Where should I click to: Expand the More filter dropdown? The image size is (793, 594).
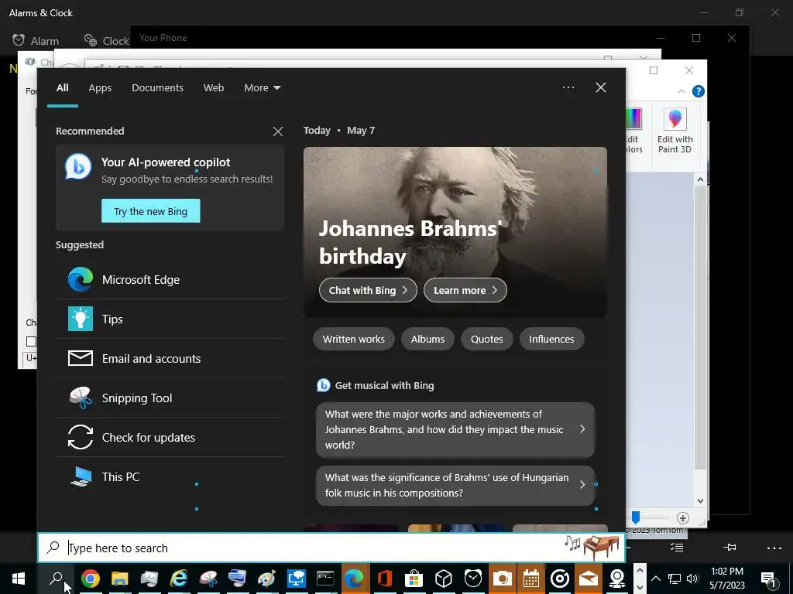262,88
